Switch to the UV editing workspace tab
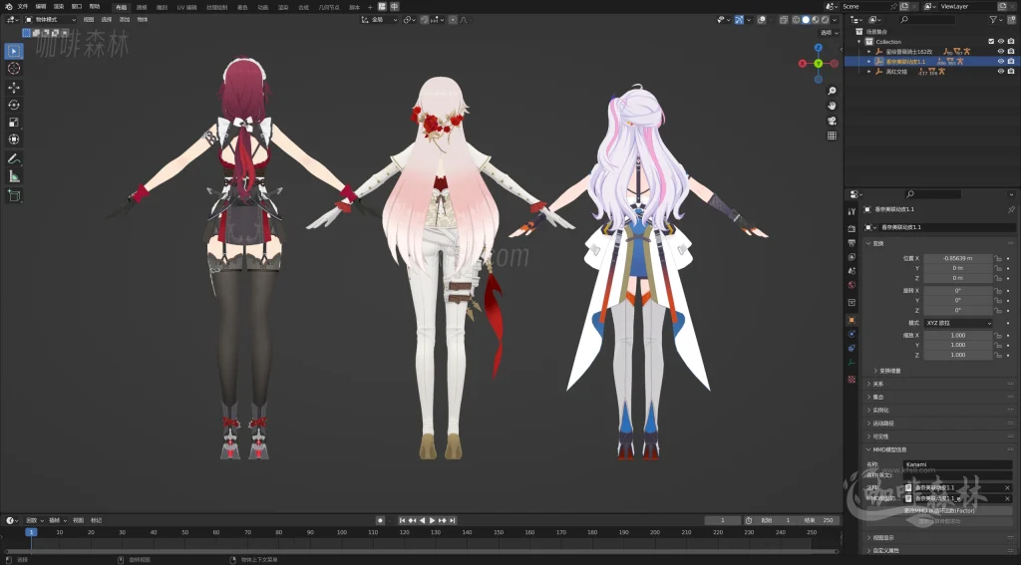This screenshot has width=1021, height=565. (x=186, y=7)
